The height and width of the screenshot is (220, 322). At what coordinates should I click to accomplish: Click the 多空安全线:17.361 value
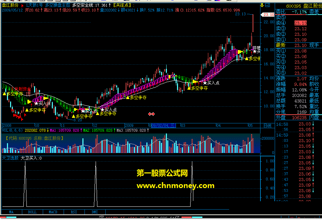pyautogui.click(x=91, y=5)
